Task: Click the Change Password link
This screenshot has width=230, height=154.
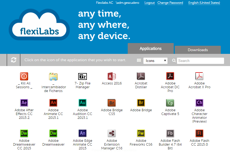Action: 170,3
